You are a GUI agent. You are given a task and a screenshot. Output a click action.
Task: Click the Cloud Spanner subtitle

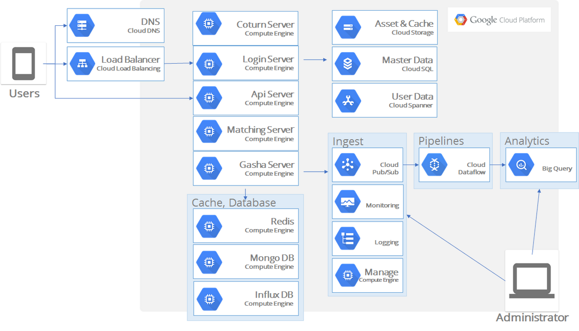point(411,105)
